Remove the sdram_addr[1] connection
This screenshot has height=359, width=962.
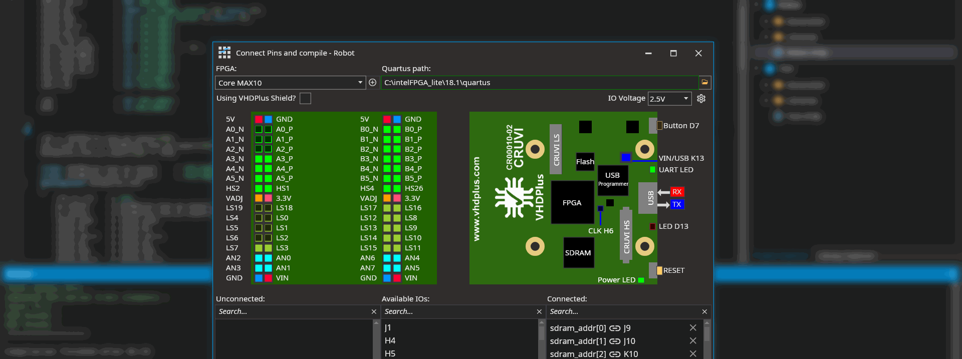(x=693, y=340)
